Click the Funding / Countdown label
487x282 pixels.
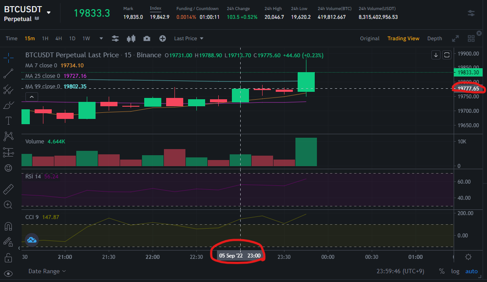pos(198,9)
